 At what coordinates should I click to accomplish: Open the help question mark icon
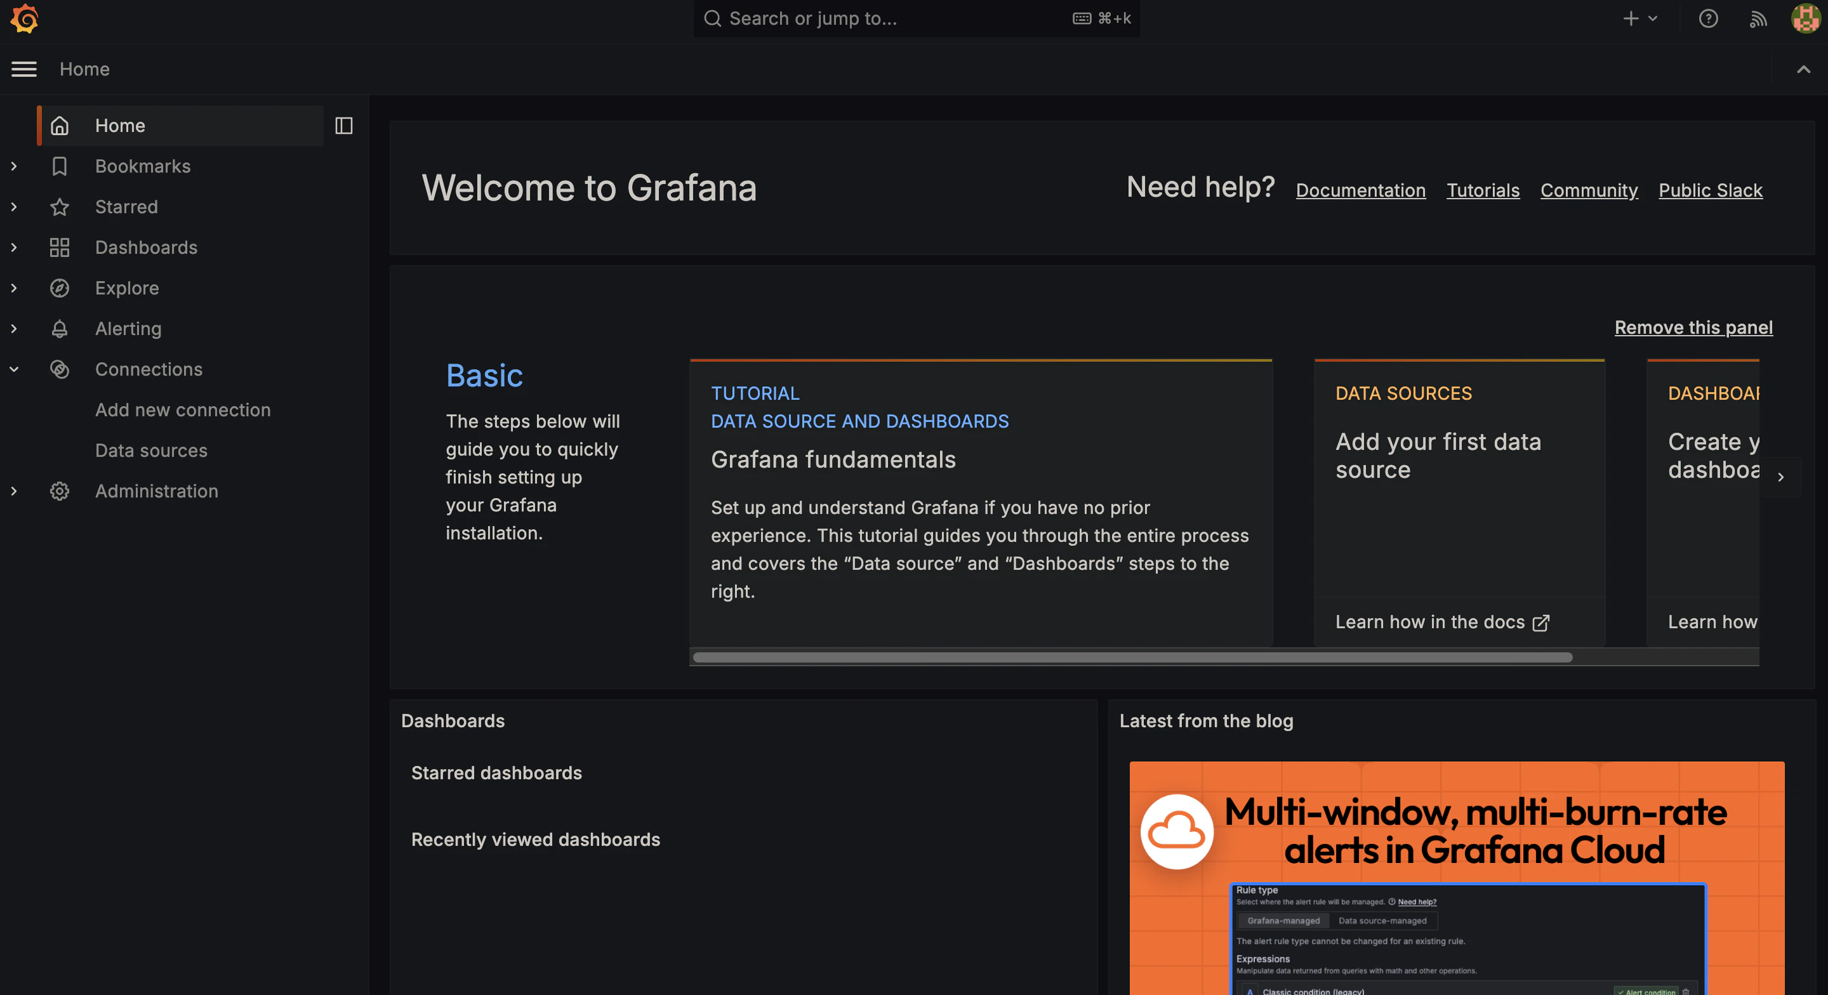tap(1708, 18)
